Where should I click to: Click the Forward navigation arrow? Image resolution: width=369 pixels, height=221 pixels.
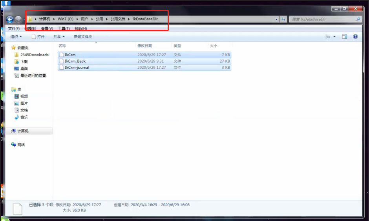coord(18,19)
